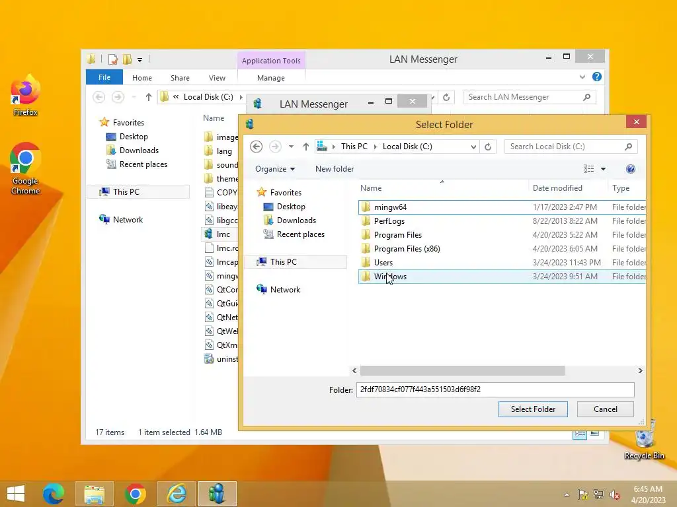
Task: Open Firefox desktop shortcut
Action: [25, 96]
